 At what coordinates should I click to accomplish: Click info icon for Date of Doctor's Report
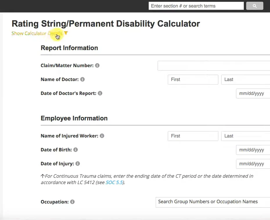(x=100, y=93)
